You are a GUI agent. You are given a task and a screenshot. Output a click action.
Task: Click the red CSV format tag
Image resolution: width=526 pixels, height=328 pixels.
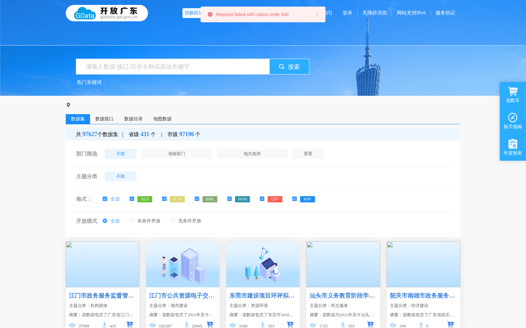275,199
